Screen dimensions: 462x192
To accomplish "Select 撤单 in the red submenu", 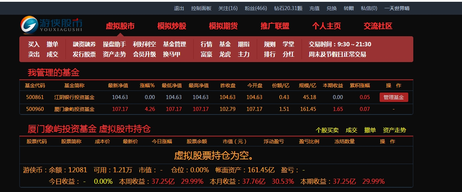I will (52, 44).
